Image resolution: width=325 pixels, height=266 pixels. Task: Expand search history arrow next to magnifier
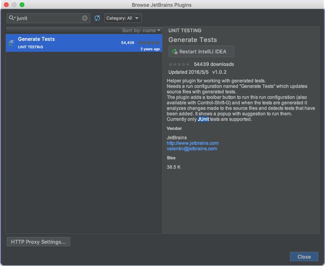15,18
